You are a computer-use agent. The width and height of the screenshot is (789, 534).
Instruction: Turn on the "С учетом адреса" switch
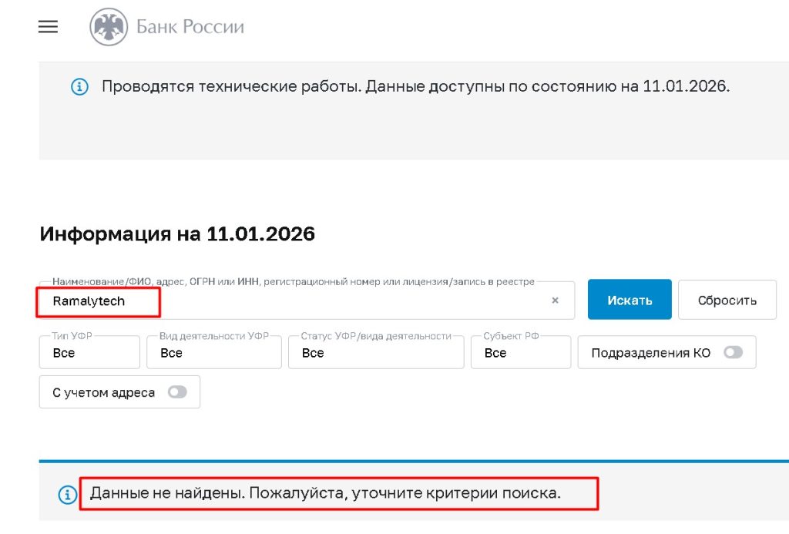(176, 391)
